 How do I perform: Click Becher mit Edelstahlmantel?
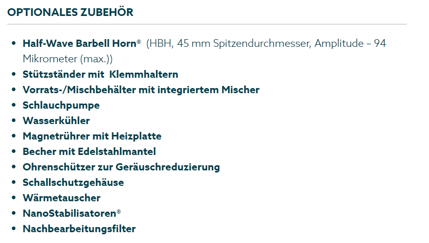pyautogui.click(x=89, y=151)
